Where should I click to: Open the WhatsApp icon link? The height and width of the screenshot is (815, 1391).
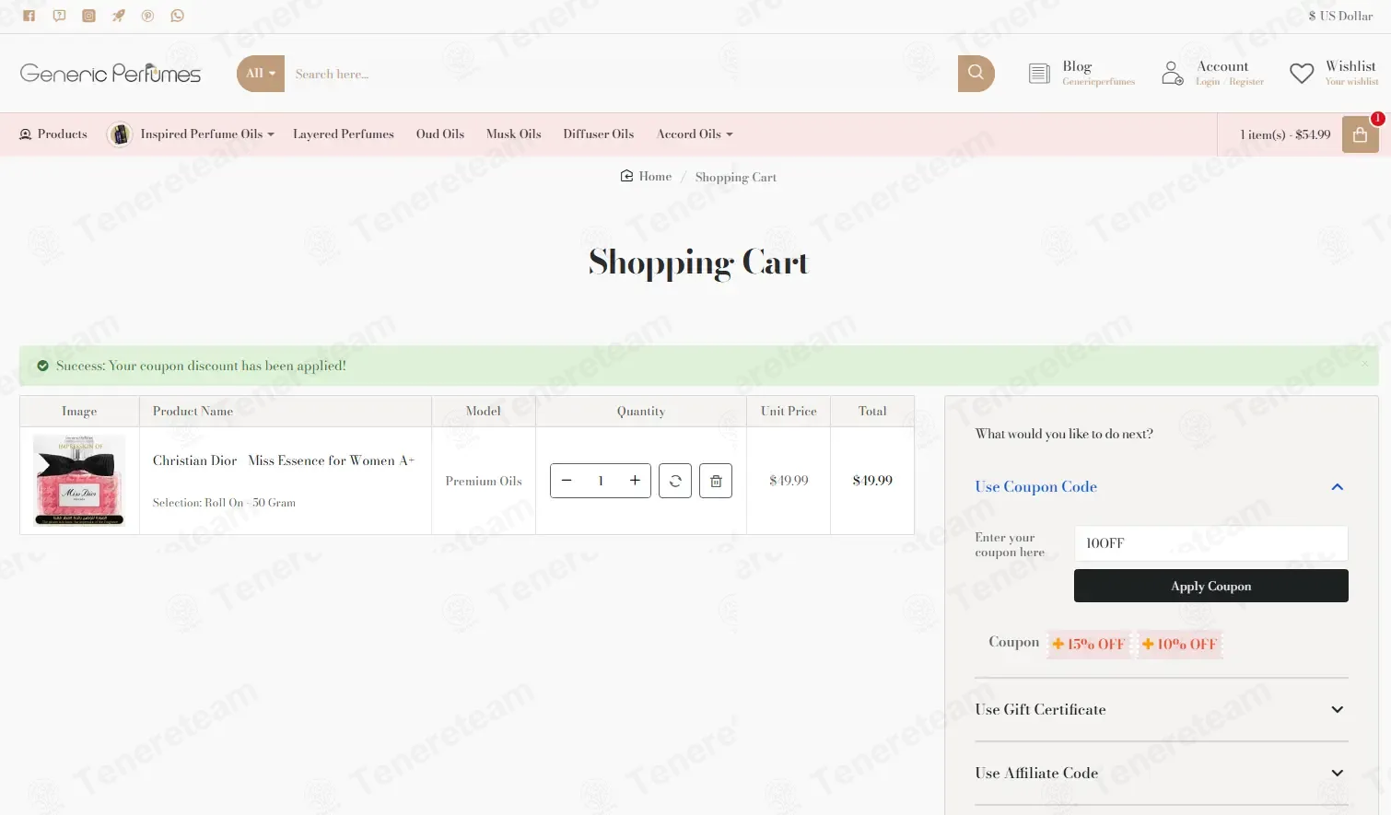click(177, 16)
